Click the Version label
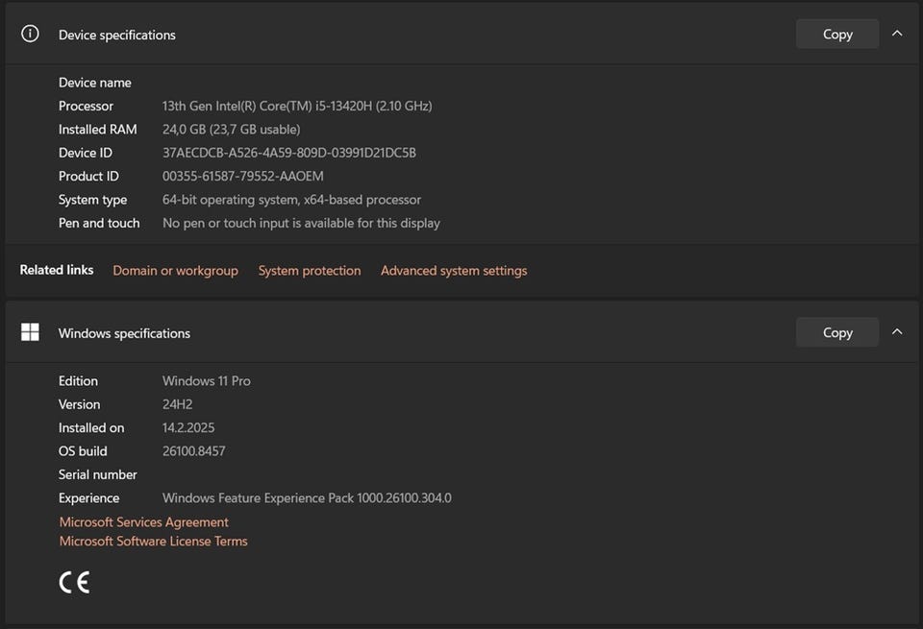This screenshot has height=629, width=923. (x=80, y=404)
